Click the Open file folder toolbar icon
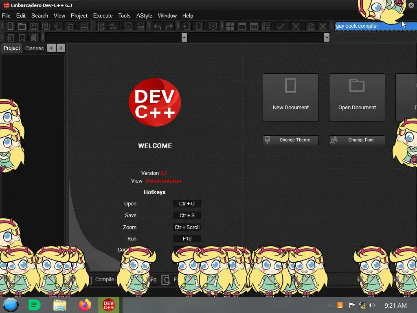The image size is (417, 313). [x=22, y=26]
